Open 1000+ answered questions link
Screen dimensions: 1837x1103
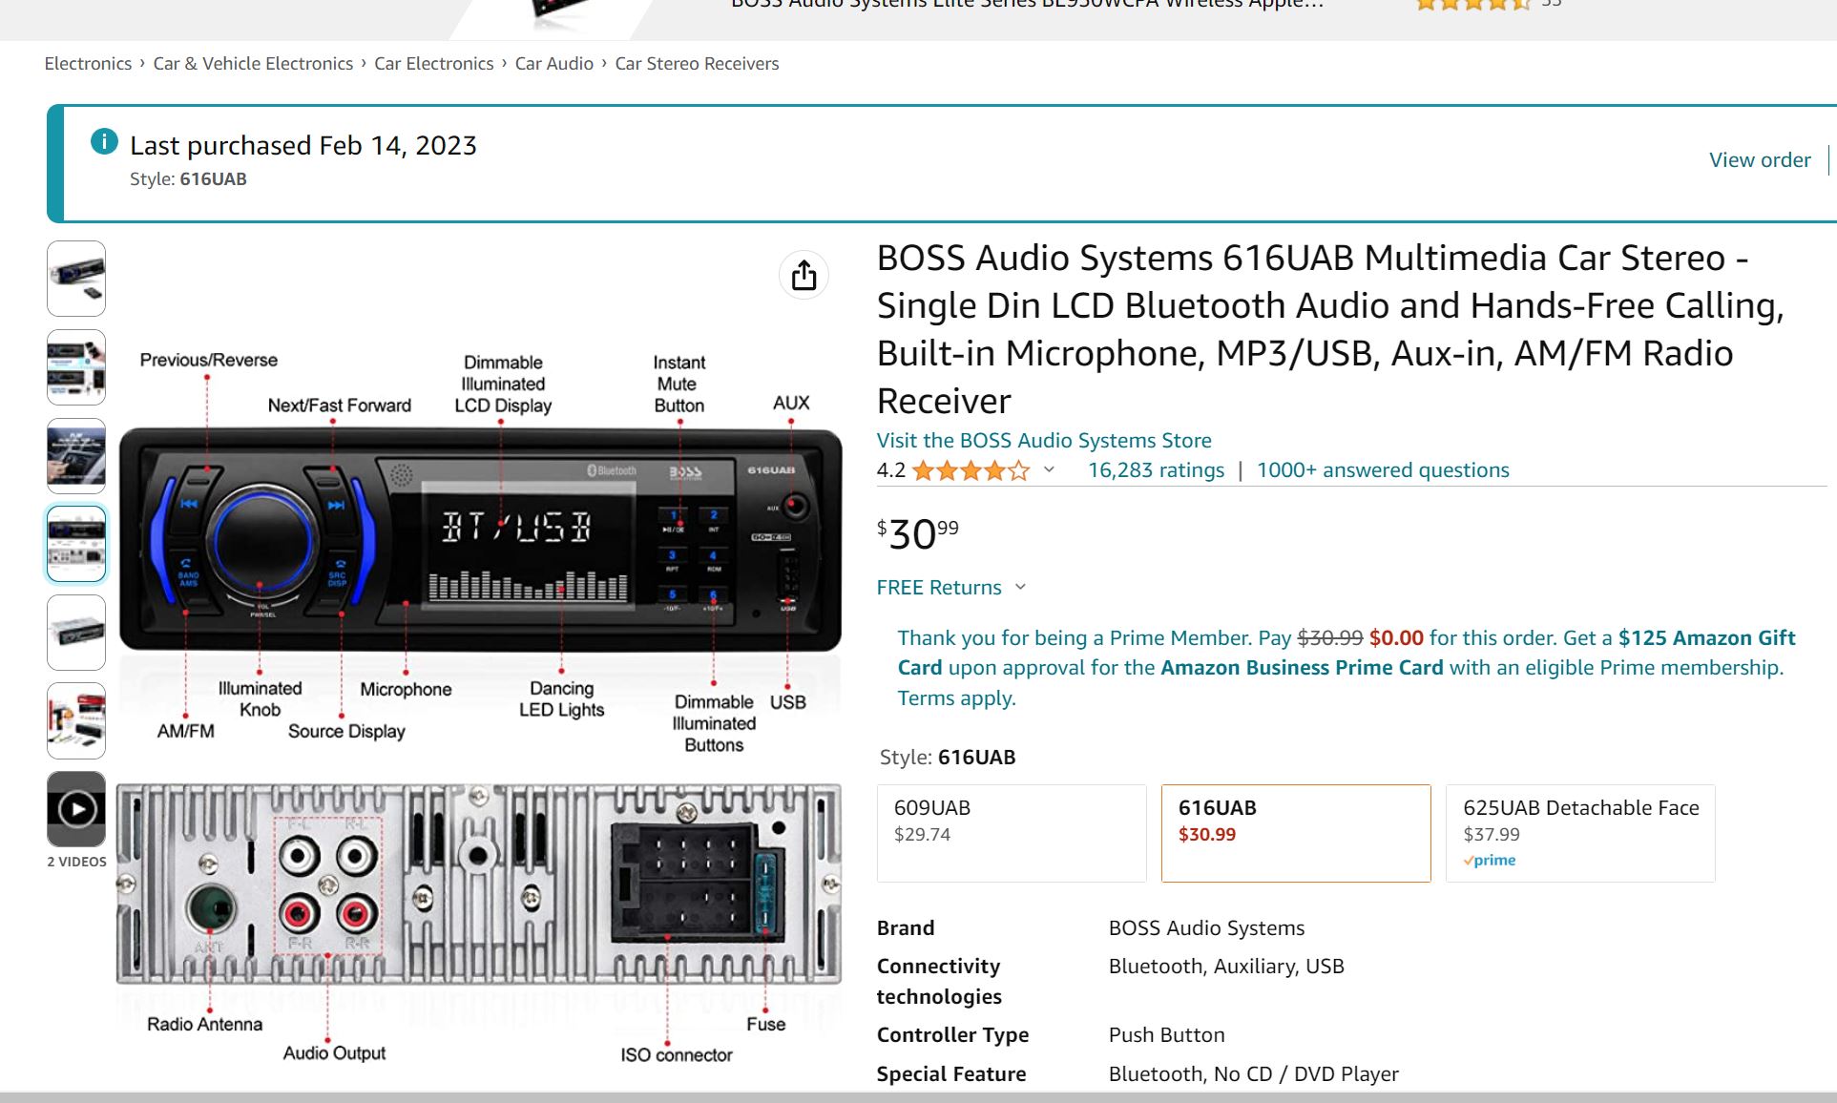[x=1382, y=469]
